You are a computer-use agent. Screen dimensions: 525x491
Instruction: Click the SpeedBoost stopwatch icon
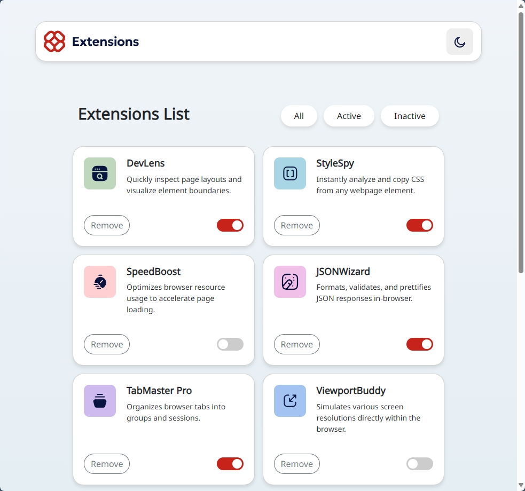pos(100,282)
